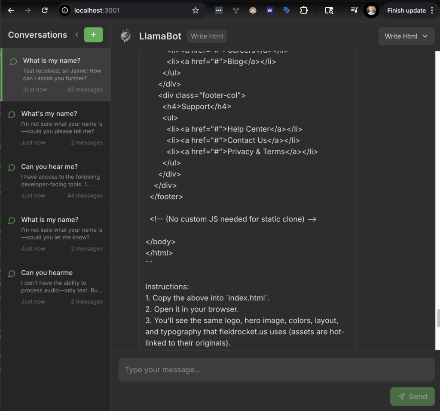
Task: Open the 'What's my name?' conversation
Action: pos(56,128)
